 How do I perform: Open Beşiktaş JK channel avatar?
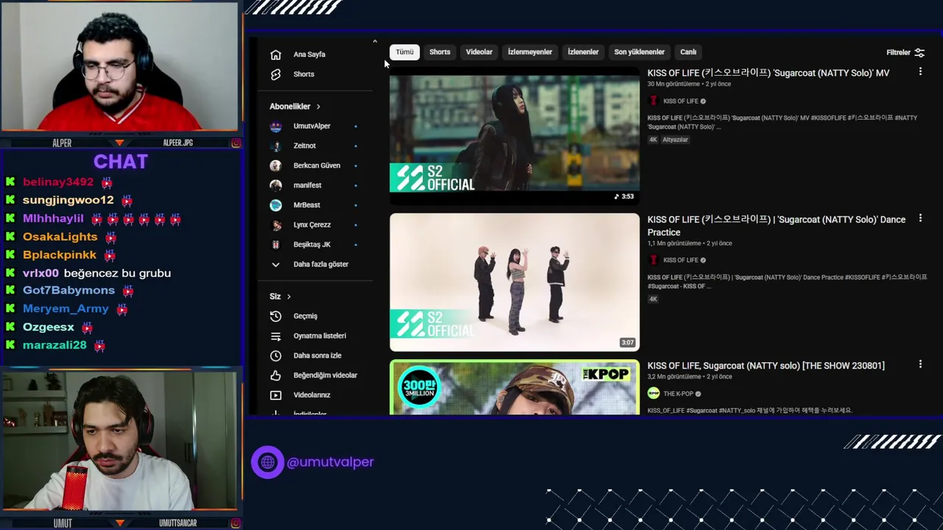276,244
